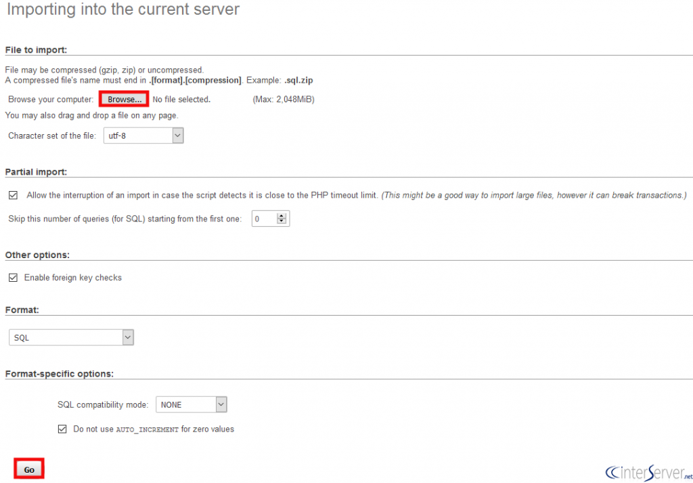The width and height of the screenshot is (693, 483).
Task: Click the 'File may be compressed' sentence
Action: (104, 70)
